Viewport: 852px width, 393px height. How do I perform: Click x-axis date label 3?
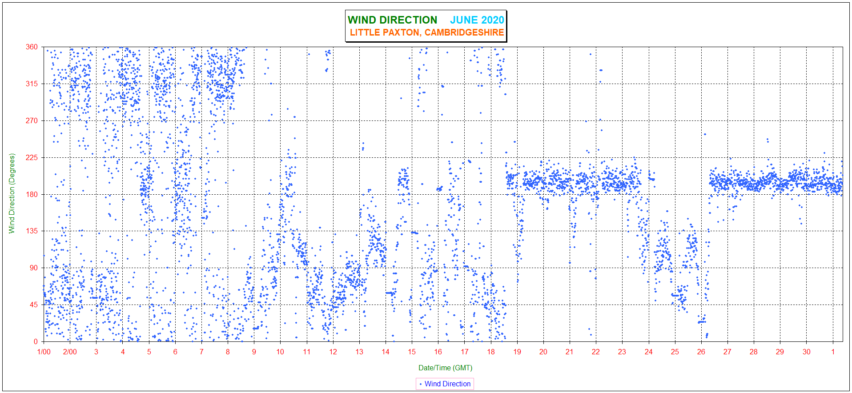pos(96,352)
